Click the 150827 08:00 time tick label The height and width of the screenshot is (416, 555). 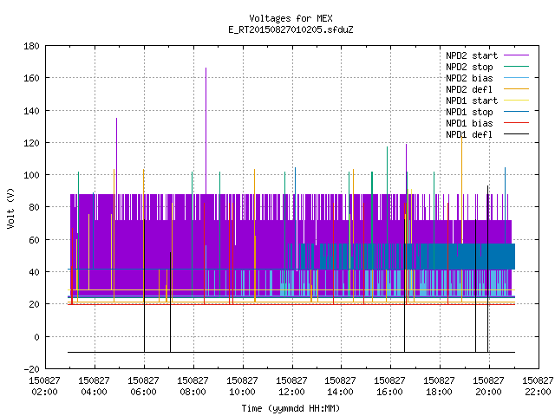[x=193, y=387]
